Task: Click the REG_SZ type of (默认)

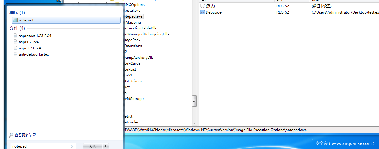Action: pos(283,6)
